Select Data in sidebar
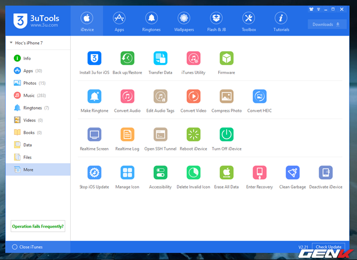The width and height of the screenshot is (357, 260). tap(38, 145)
